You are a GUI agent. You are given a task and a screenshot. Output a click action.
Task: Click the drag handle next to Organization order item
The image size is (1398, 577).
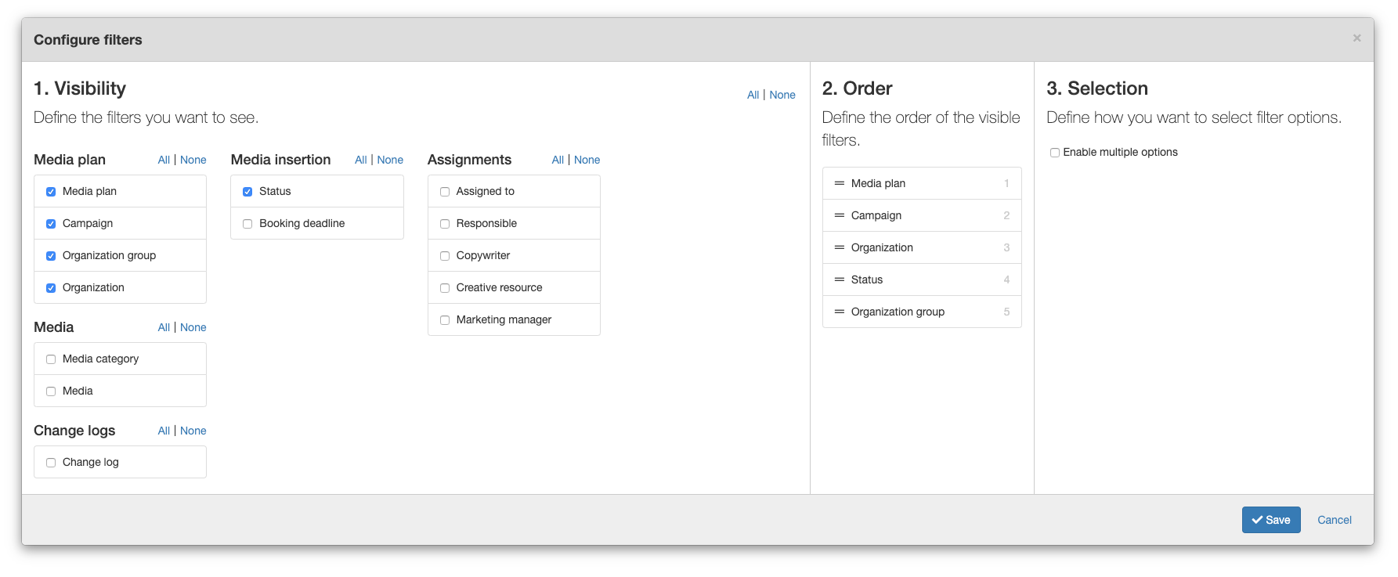[839, 247]
